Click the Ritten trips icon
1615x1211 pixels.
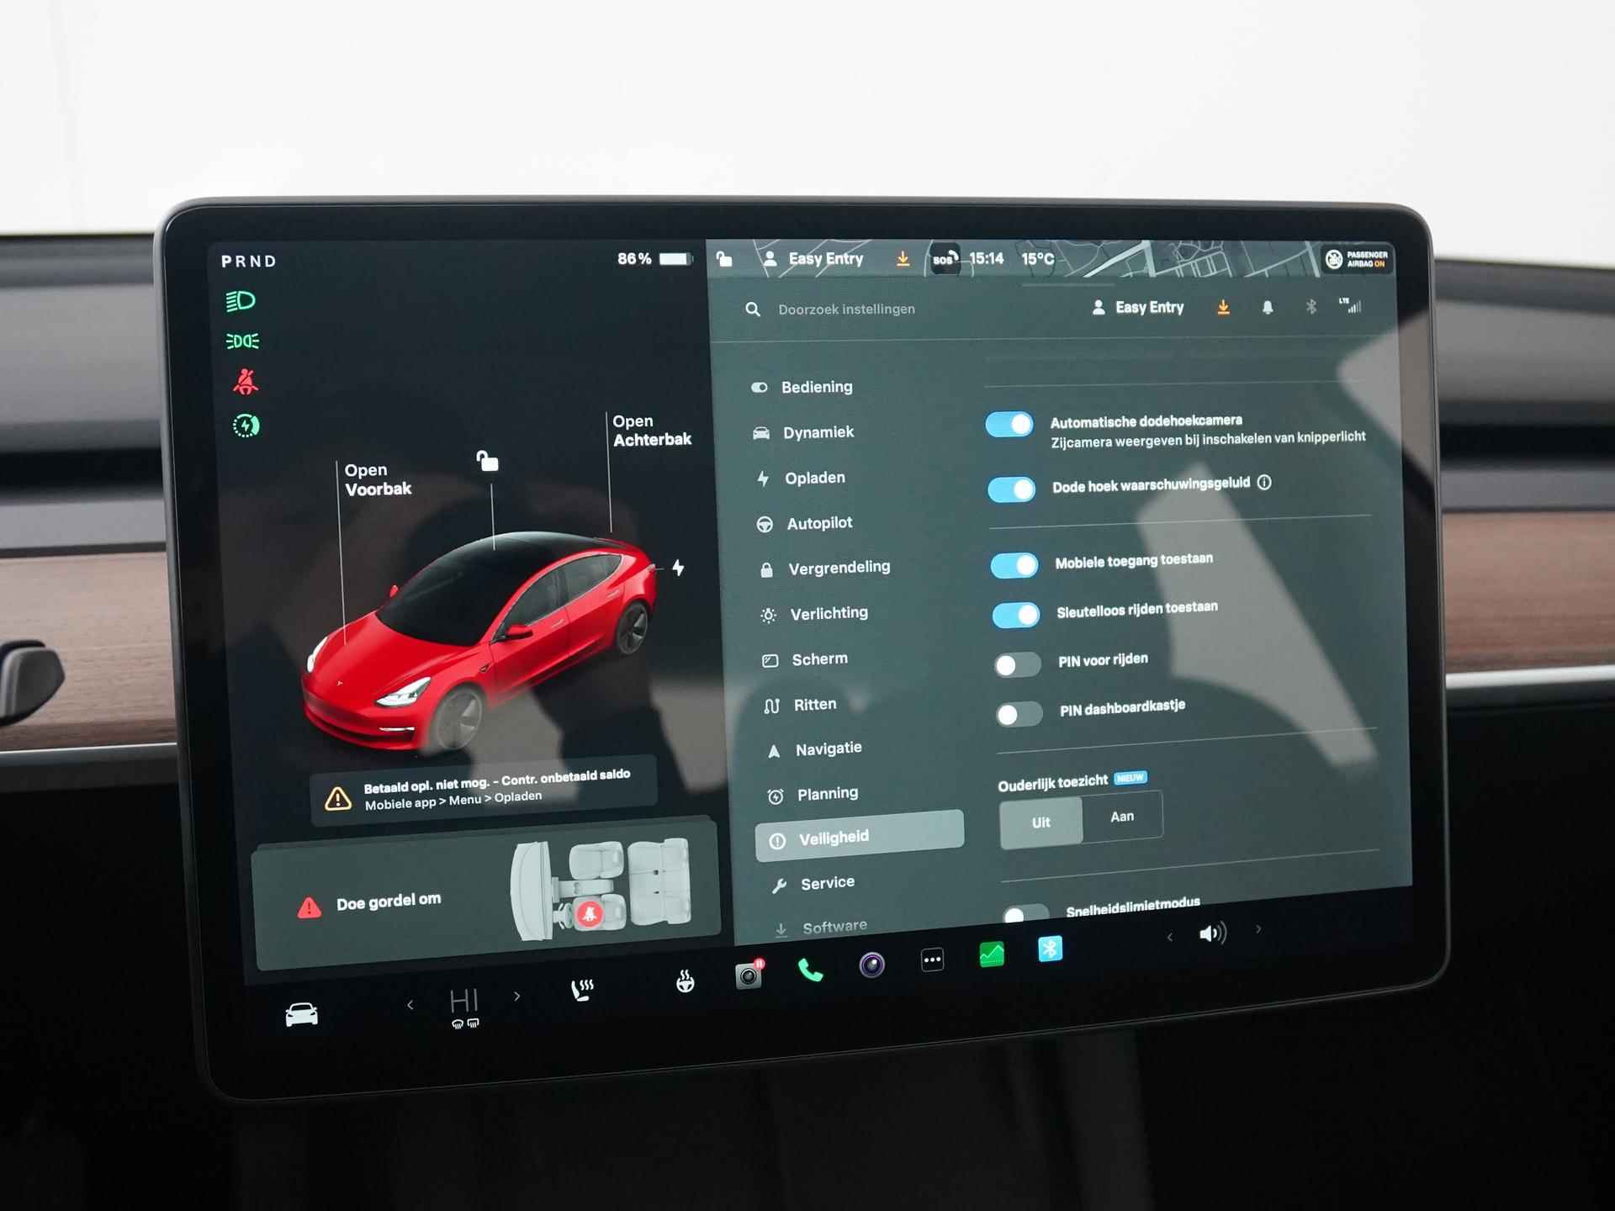click(776, 705)
